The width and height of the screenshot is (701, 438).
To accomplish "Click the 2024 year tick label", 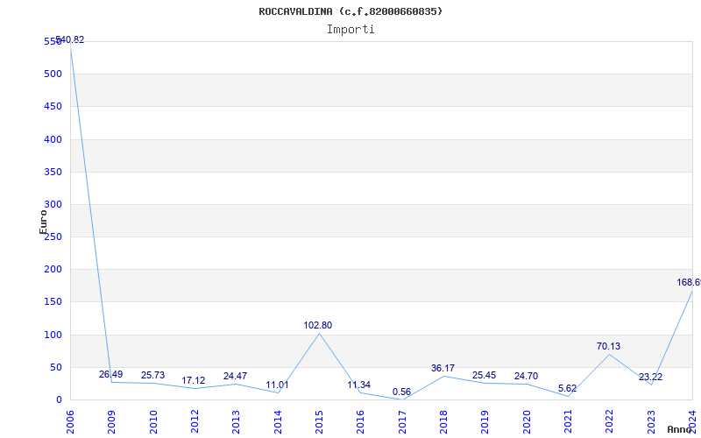I will coord(692,421).
